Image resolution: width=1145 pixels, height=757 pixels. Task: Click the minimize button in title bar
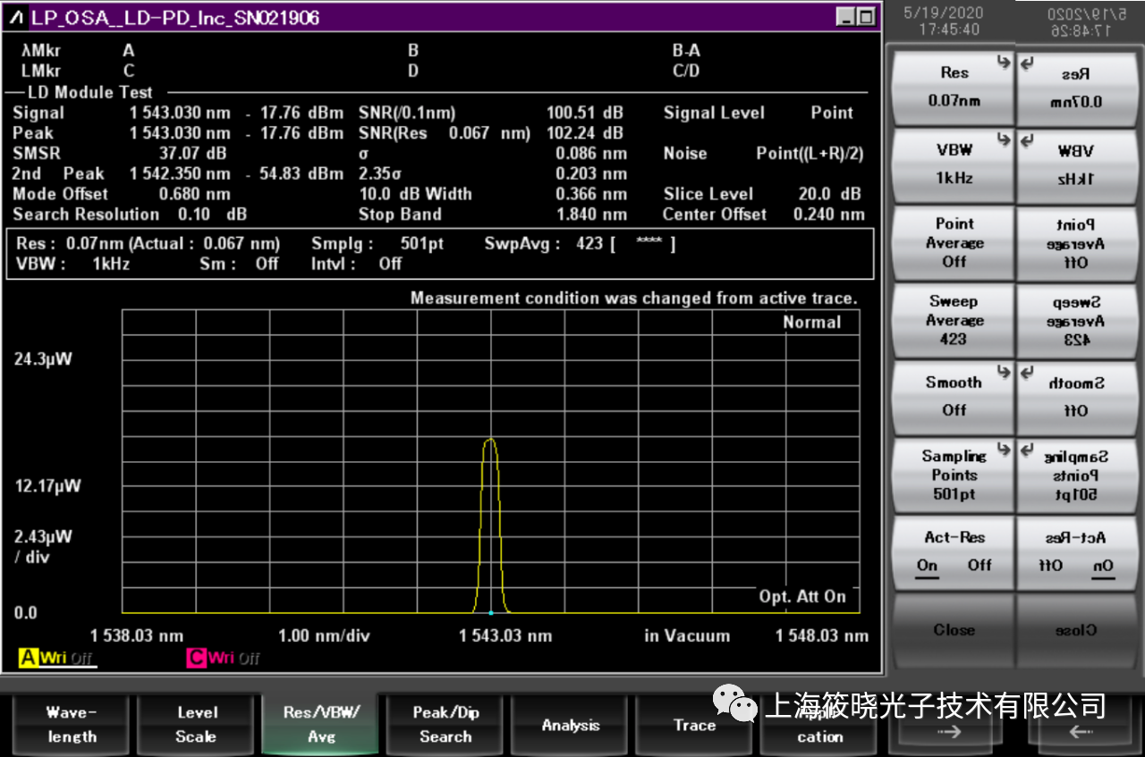[x=845, y=17]
